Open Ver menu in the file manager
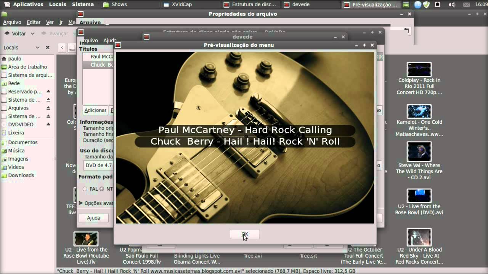 [50, 22]
